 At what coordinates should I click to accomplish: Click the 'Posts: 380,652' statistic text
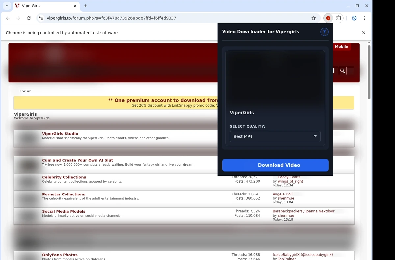(247, 198)
